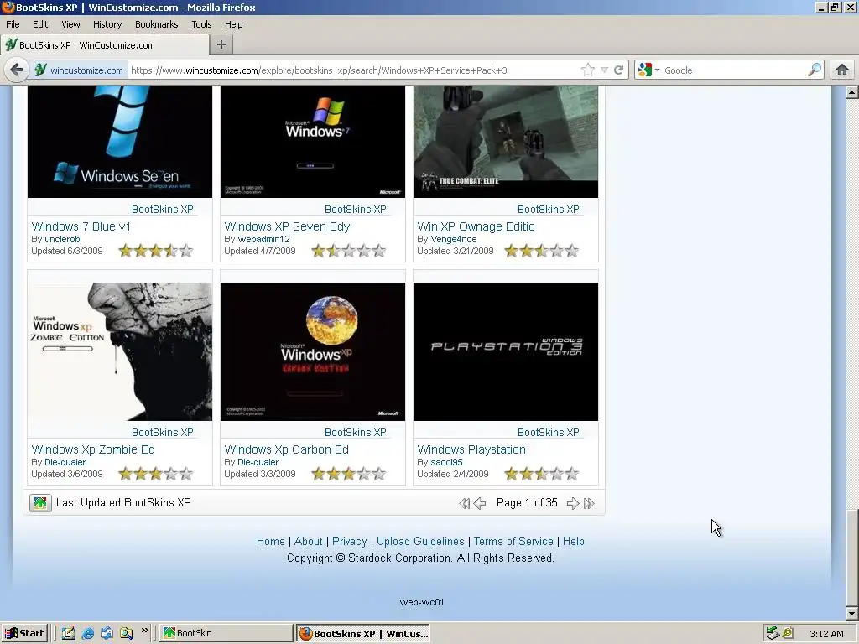Screen dimensions: 859x644
Task: Jump to last page with double-right arrow
Action: pyautogui.click(x=589, y=503)
